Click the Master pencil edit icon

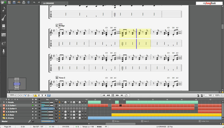coord(29,121)
